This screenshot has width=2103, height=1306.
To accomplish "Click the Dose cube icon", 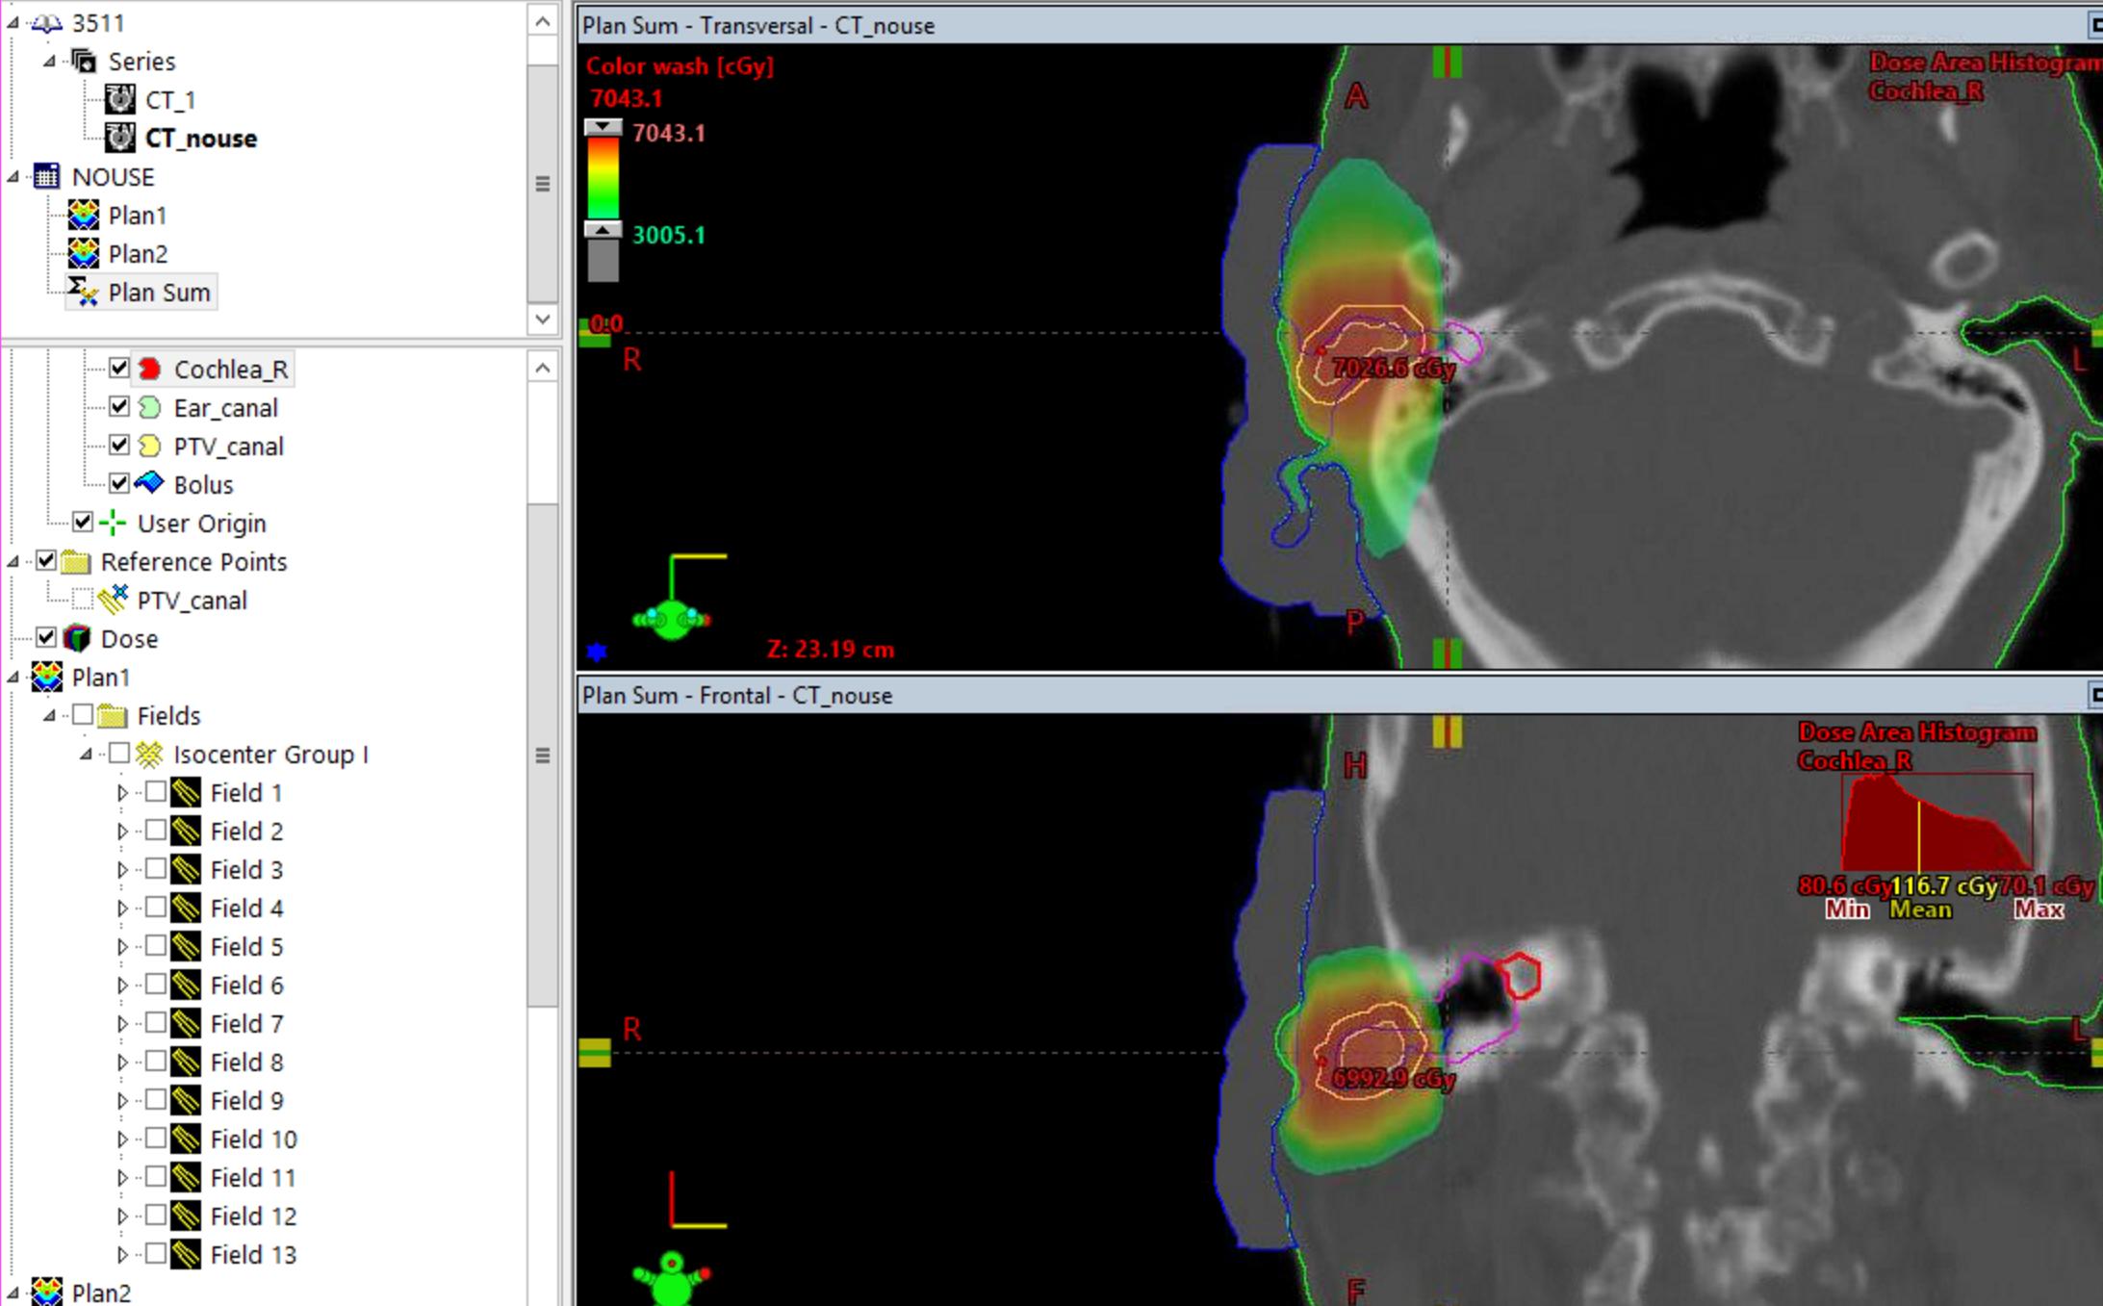I will (77, 638).
